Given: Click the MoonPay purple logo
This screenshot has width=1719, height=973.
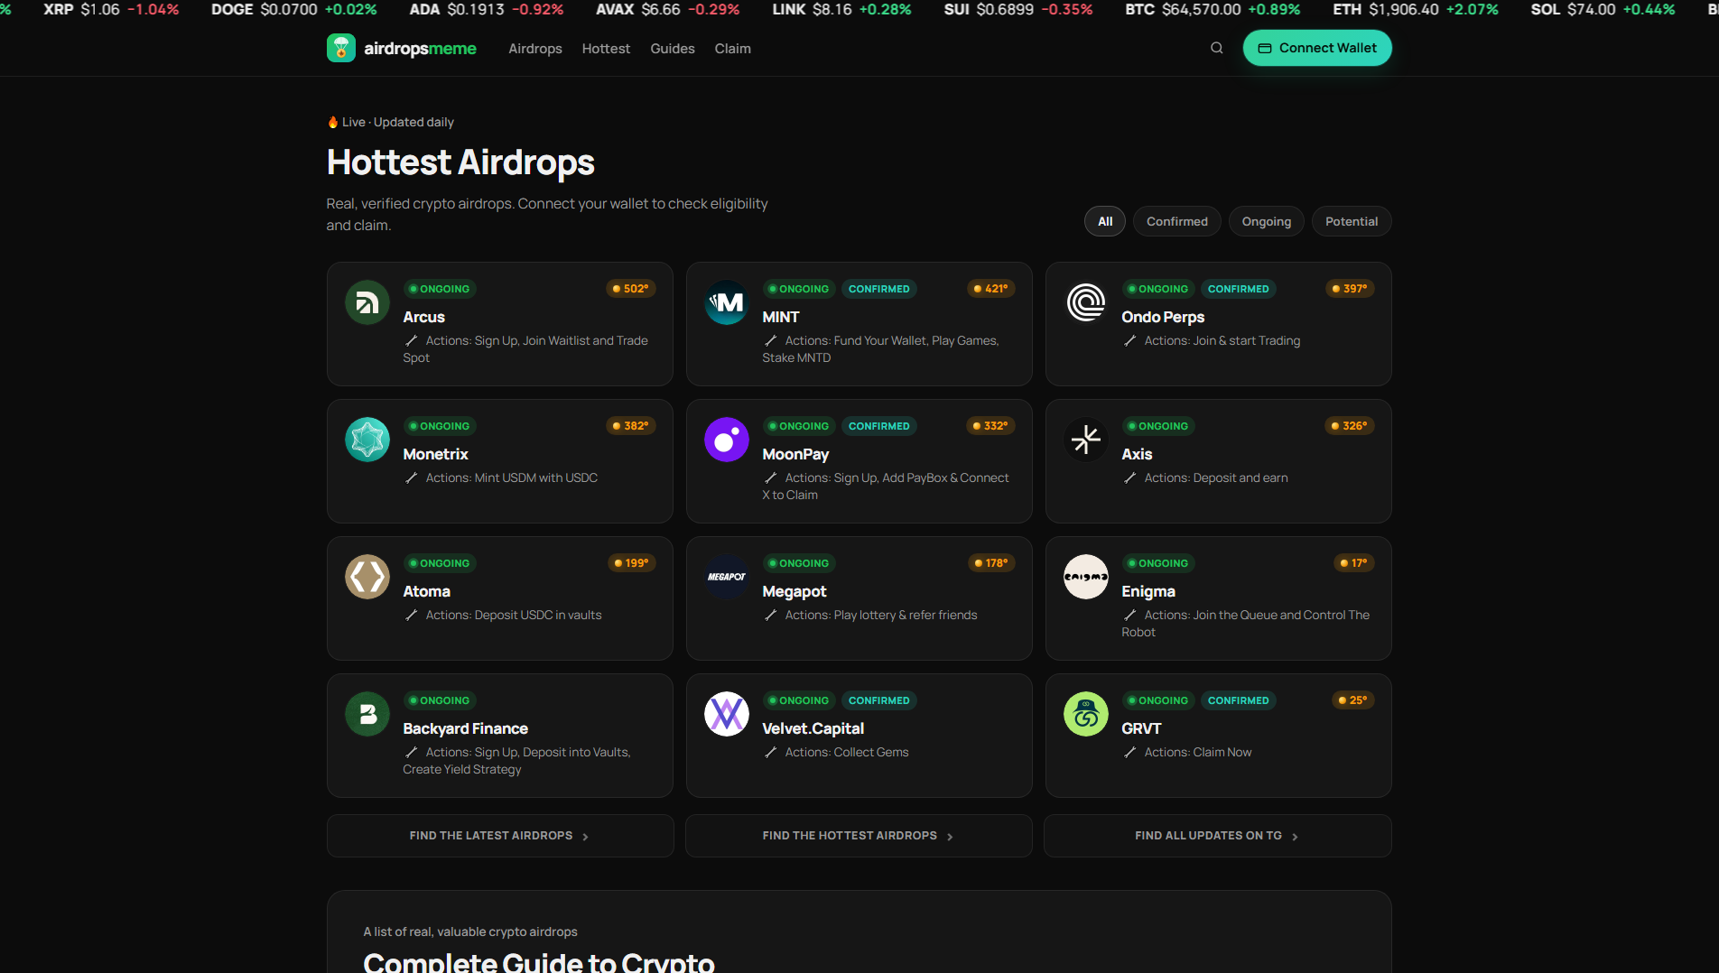Looking at the screenshot, I should (727, 440).
